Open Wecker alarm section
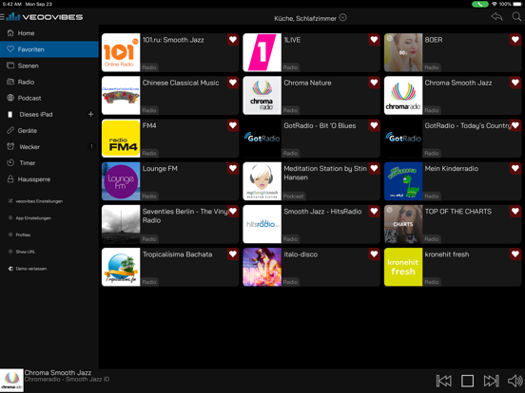The height and width of the screenshot is (393, 525). pyautogui.click(x=49, y=147)
